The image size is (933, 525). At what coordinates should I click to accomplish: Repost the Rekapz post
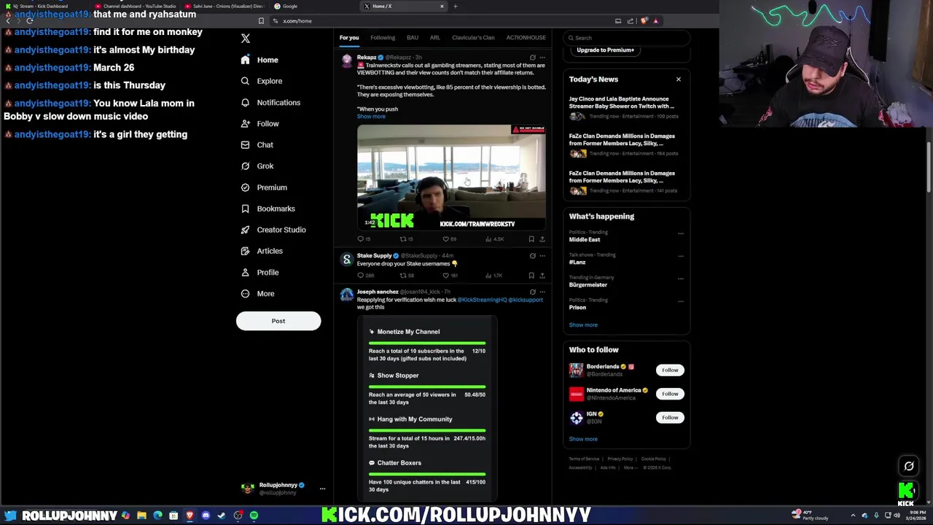point(402,239)
